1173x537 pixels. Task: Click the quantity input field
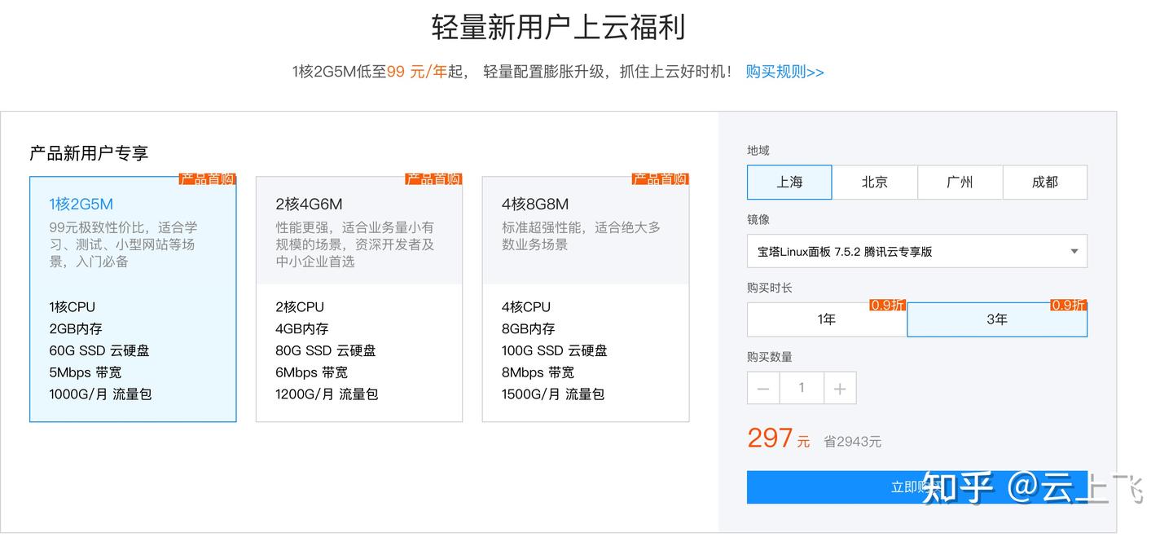tap(802, 388)
